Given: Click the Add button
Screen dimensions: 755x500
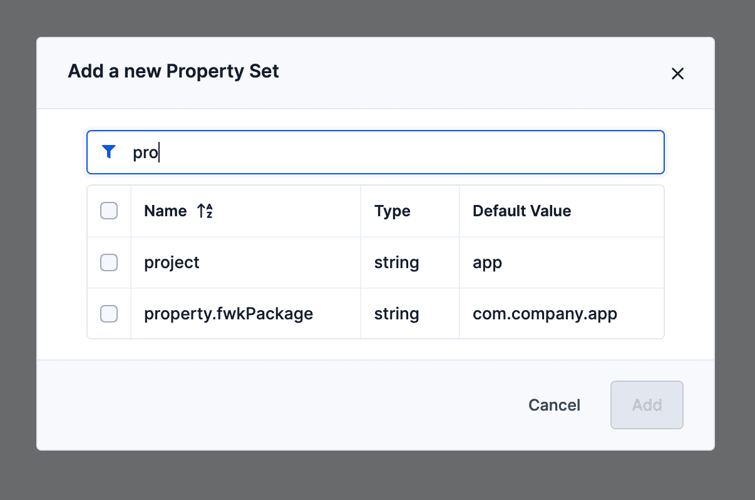Looking at the screenshot, I should 647,405.
